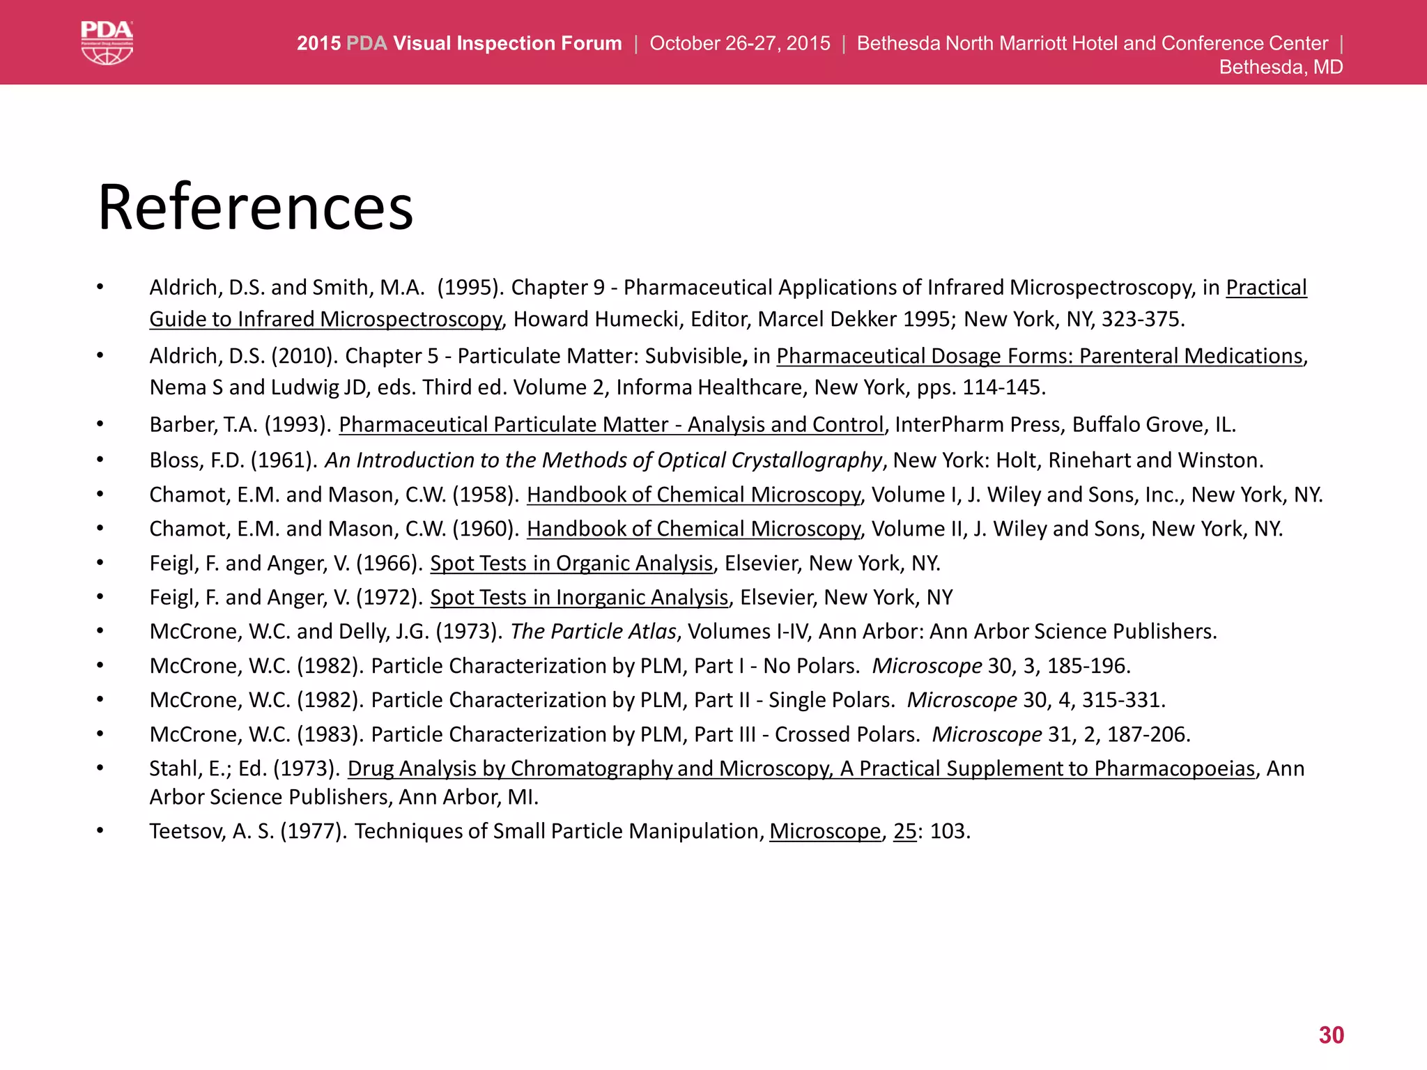This screenshot has width=1427, height=1070.
Task: Click 'Techniques of Small Particle Manipulation' text
Action: [559, 831]
